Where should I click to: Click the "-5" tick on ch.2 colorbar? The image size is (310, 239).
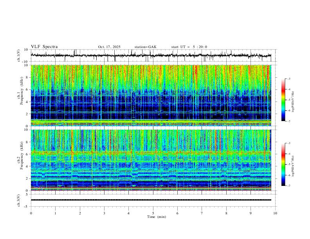pos(288,164)
